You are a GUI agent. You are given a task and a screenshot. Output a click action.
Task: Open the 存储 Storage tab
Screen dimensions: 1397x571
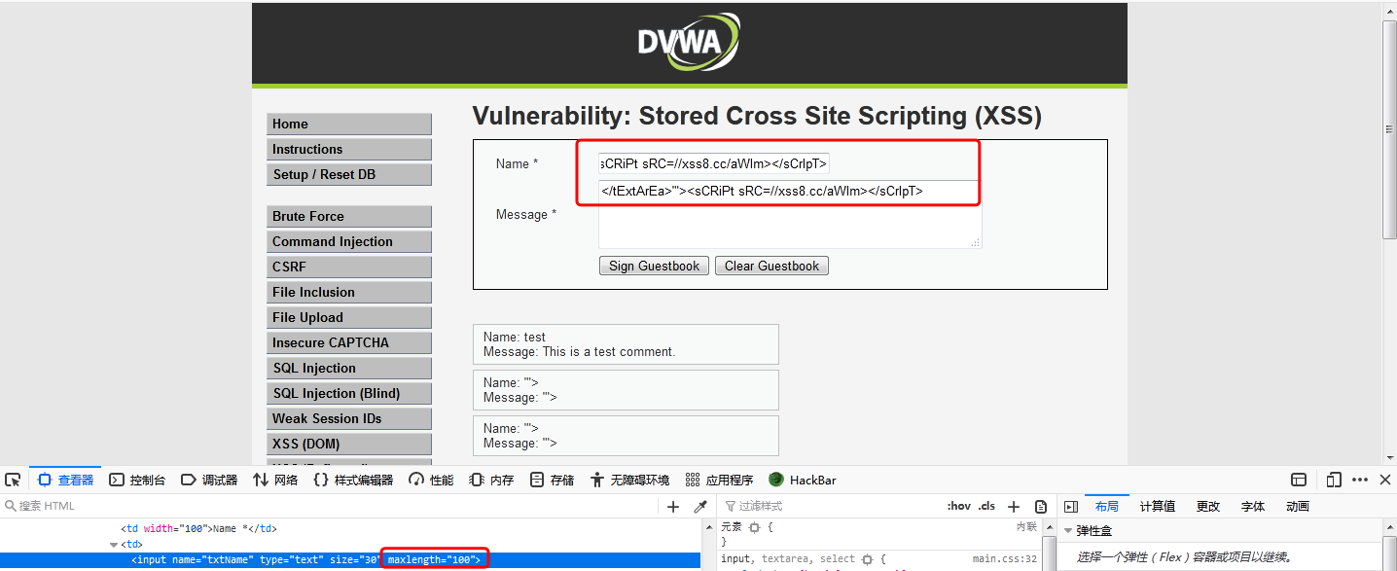pyautogui.click(x=552, y=480)
